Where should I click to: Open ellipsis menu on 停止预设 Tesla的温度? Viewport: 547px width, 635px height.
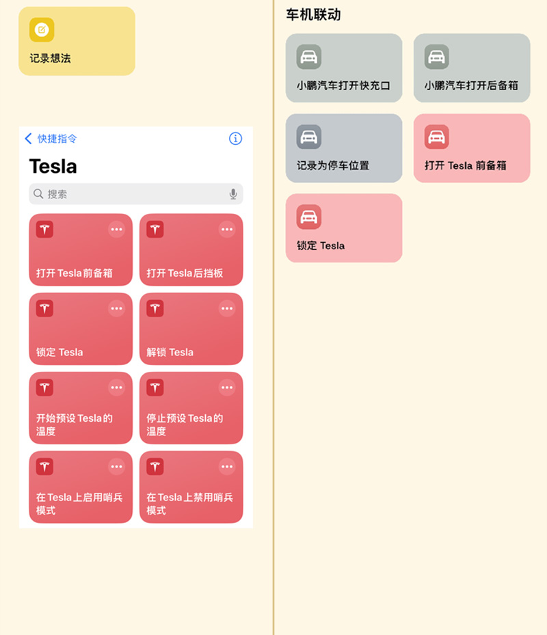click(227, 388)
